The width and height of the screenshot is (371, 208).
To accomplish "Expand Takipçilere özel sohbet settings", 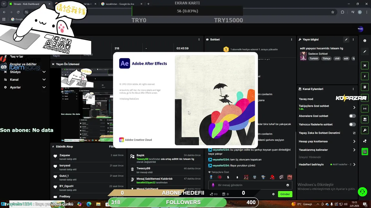I will pos(354,107).
